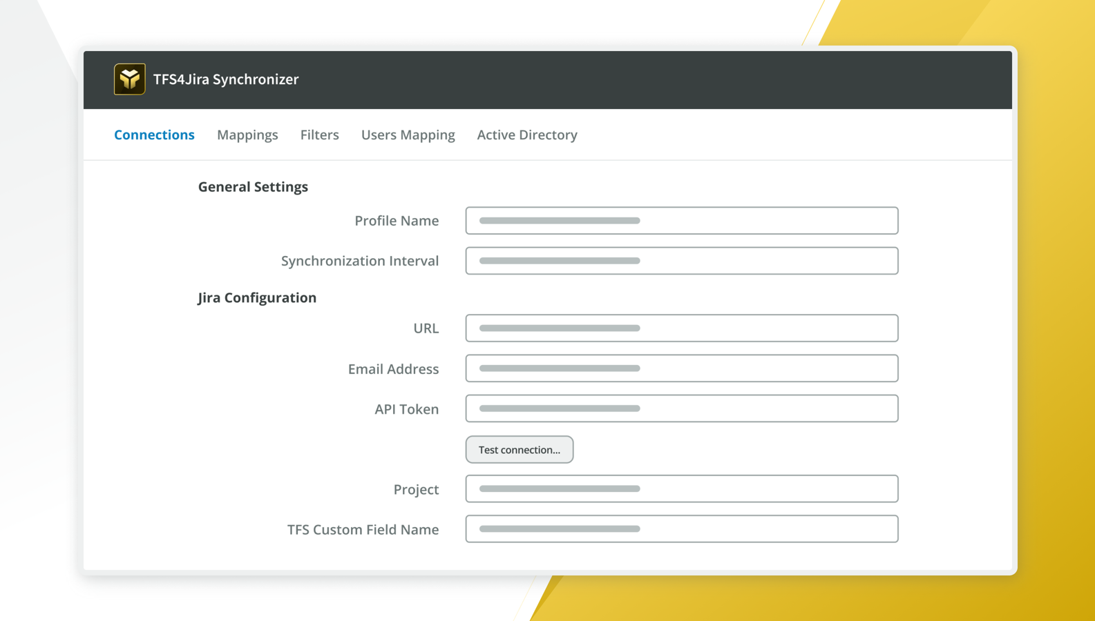This screenshot has height=621, width=1095.
Task: Click the Profile Name label
Action: 397,221
